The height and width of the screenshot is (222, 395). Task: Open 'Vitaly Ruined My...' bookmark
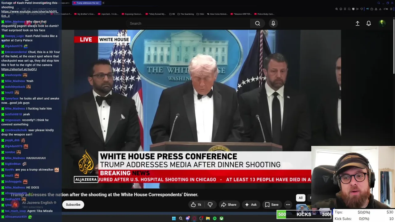click(156, 14)
